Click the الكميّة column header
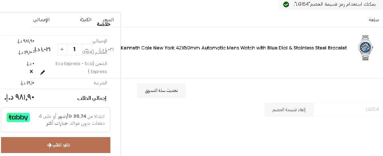The height and width of the screenshot is (156, 383). click(86, 20)
